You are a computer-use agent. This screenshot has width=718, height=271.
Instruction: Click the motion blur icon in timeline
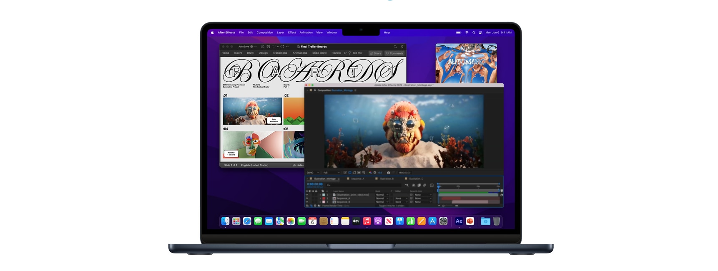[424, 185]
